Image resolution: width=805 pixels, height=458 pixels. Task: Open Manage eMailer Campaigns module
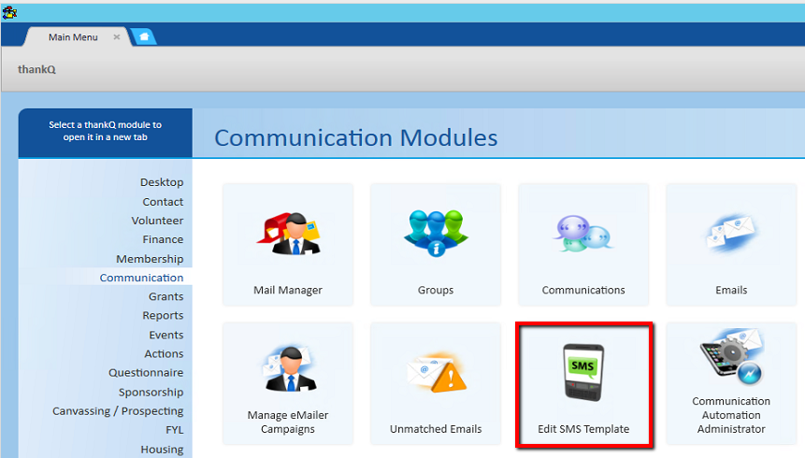(x=287, y=383)
